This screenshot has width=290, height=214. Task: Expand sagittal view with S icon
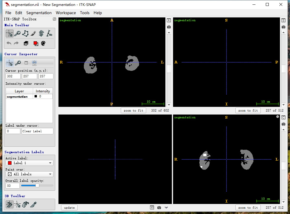283,20
